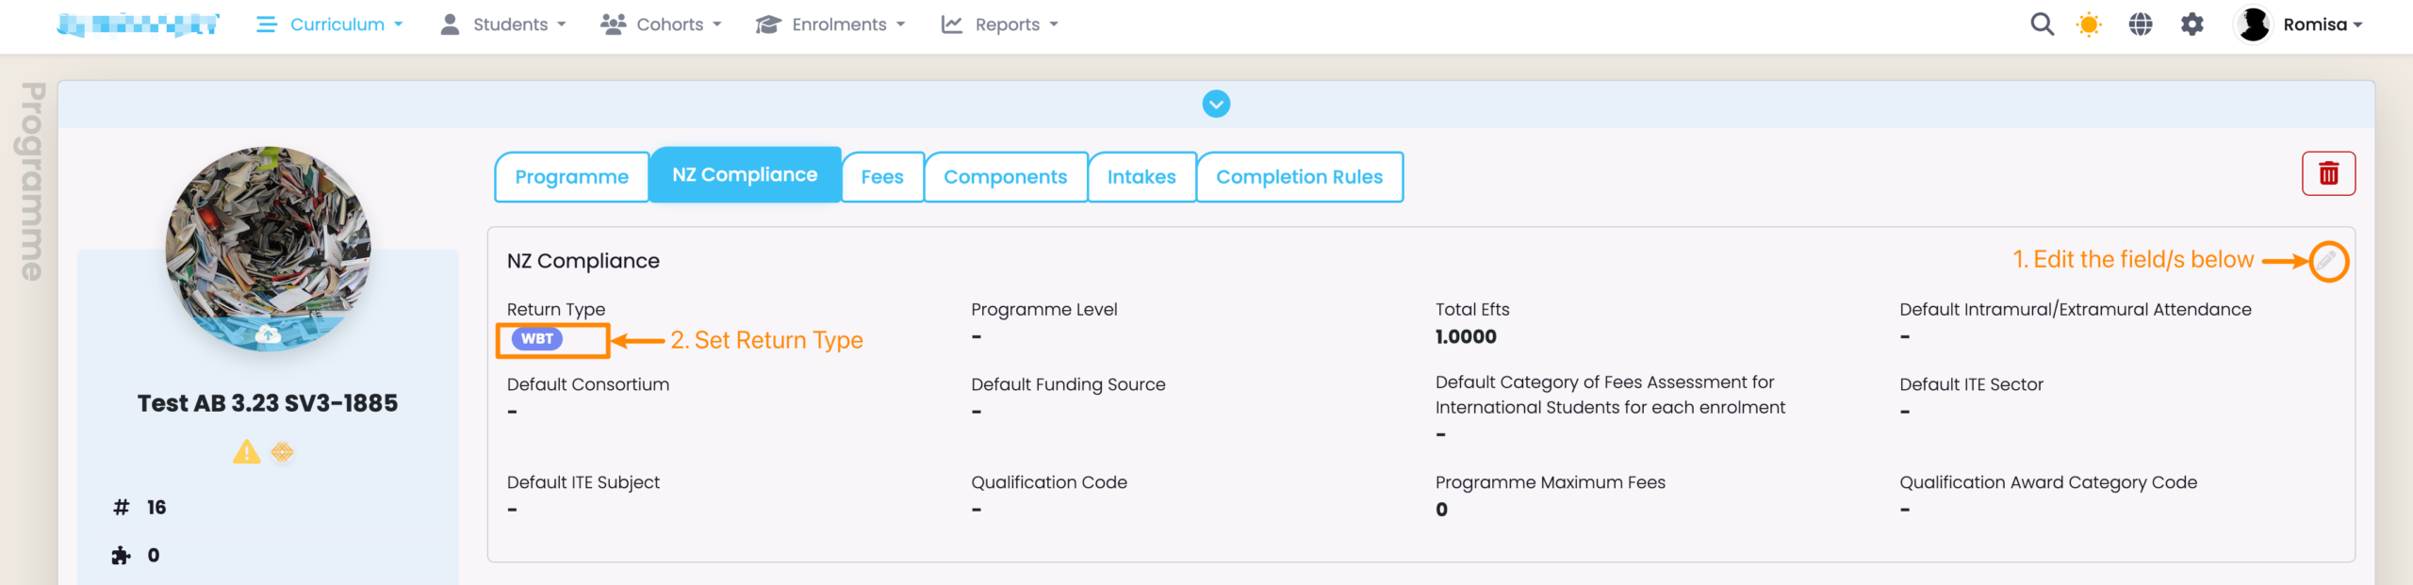Screen dimensions: 2413x585
Task: Click the pencil edit icon for NZ Compliance
Action: [2328, 261]
